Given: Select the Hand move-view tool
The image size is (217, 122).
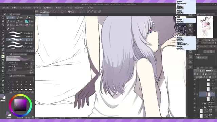Looking at the screenshot, I should (3, 21).
